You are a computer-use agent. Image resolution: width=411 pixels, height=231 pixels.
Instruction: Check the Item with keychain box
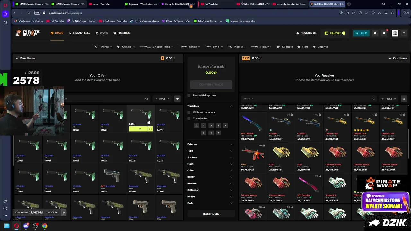189,95
